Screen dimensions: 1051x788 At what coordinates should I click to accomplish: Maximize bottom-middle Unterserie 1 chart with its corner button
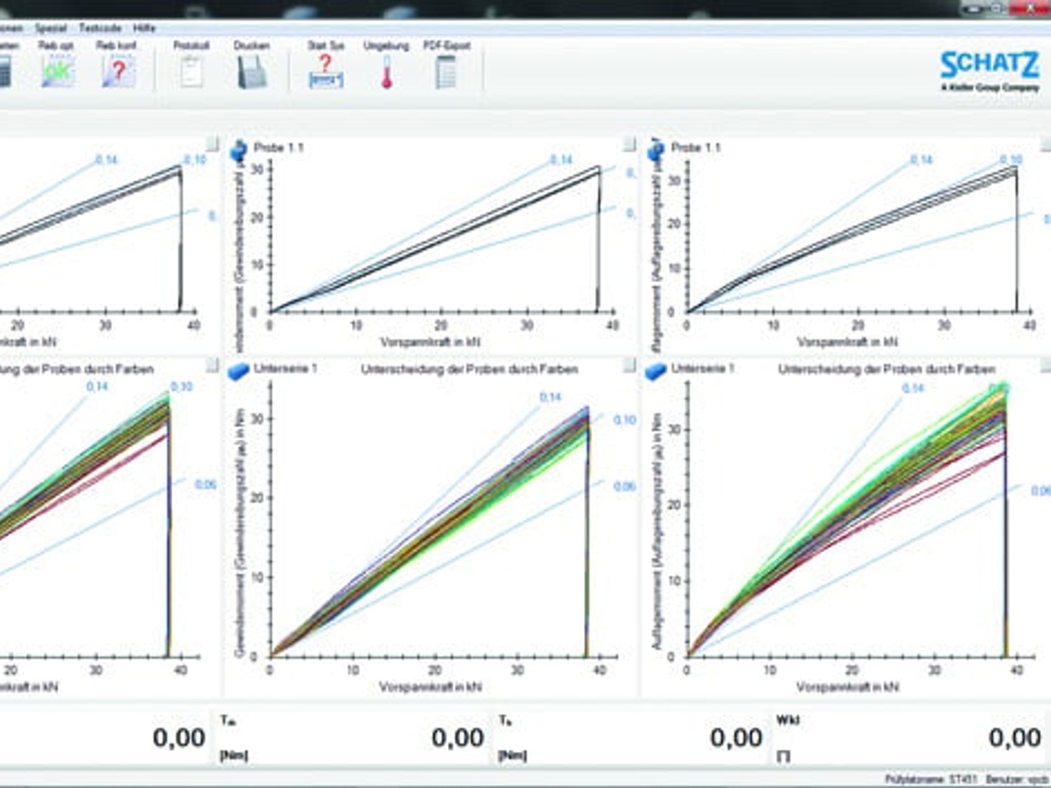tap(629, 365)
